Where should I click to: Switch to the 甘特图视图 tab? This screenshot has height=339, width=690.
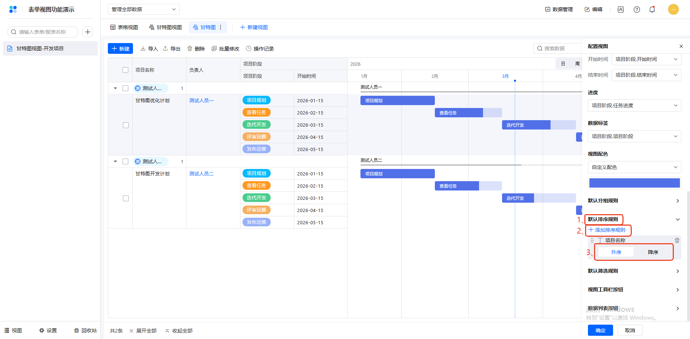pyautogui.click(x=165, y=27)
